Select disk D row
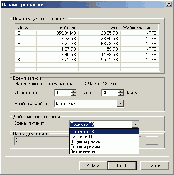 coord(87,39)
